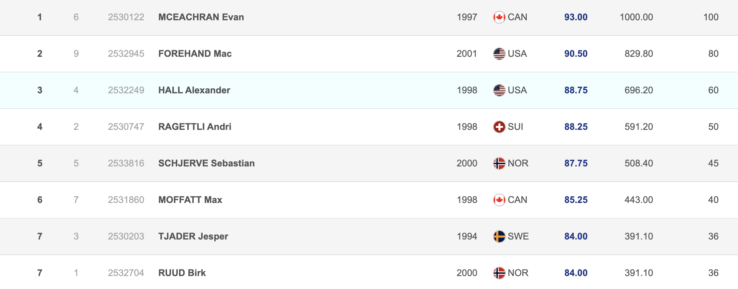The image size is (738, 289).
Task: Click Canada flag icon beside MCEACHRAN Evan
Action: pos(499,17)
